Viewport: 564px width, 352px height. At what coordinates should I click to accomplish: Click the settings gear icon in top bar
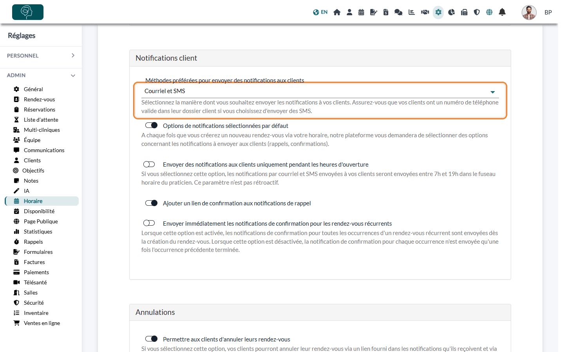pyautogui.click(x=438, y=12)
